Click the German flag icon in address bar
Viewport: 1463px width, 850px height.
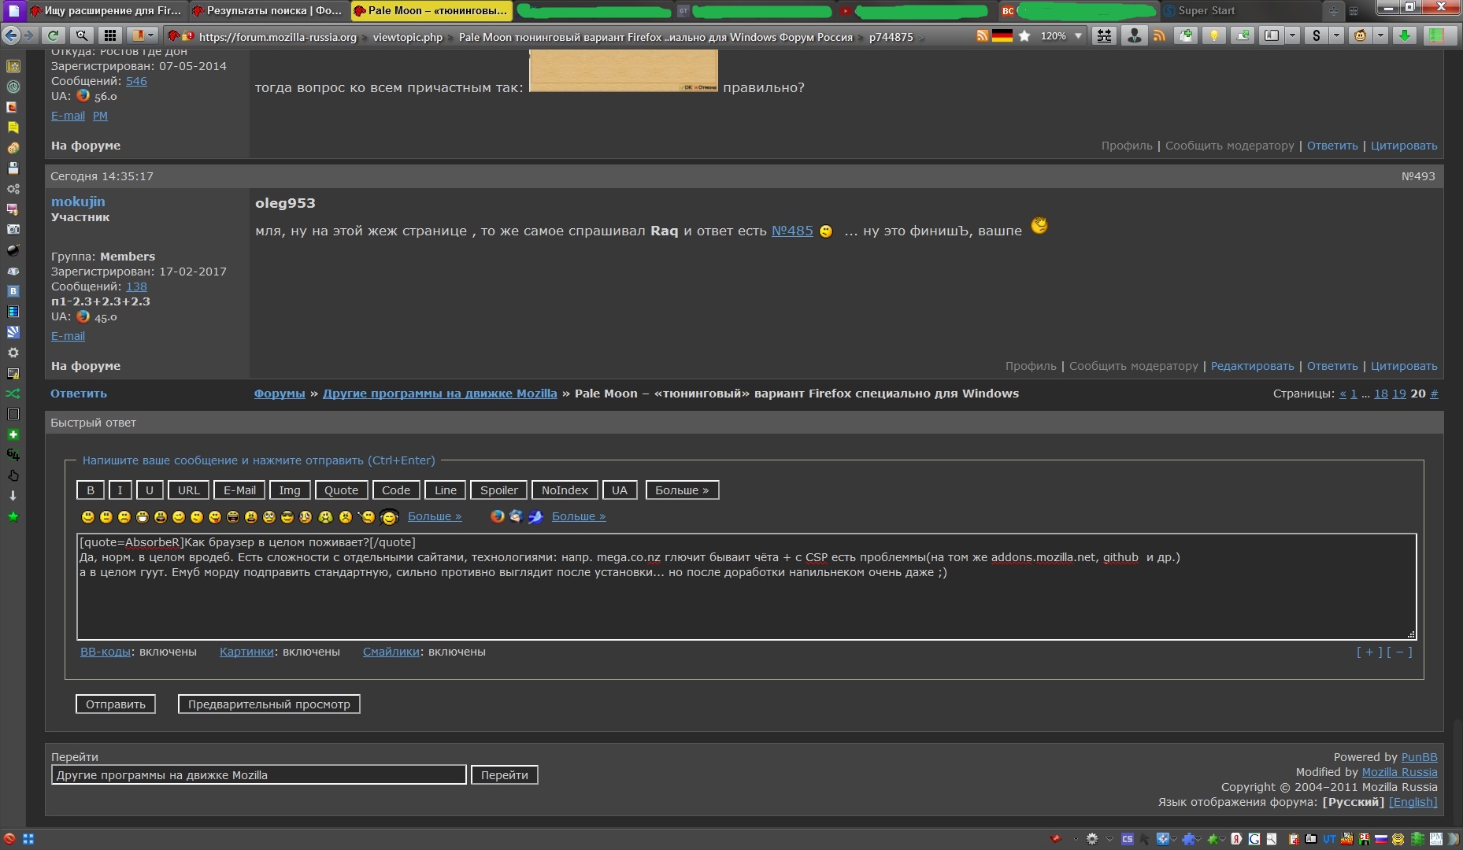point(1002,35)
